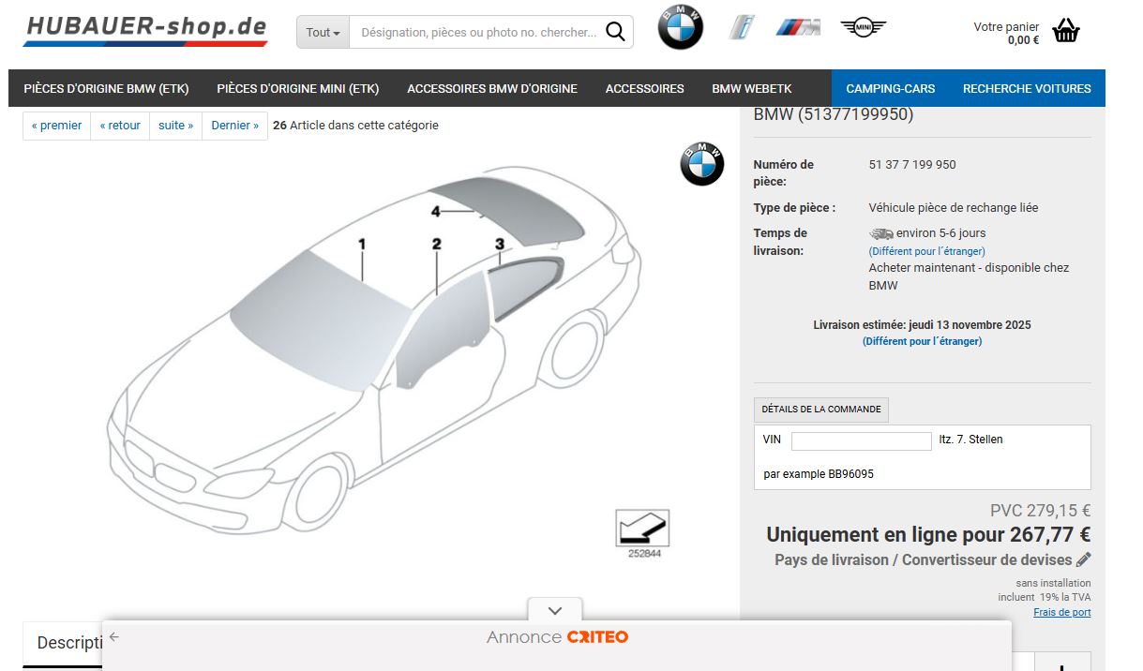Click the VIN input field
1143x671 pixels.
click(x=861, y=440)
